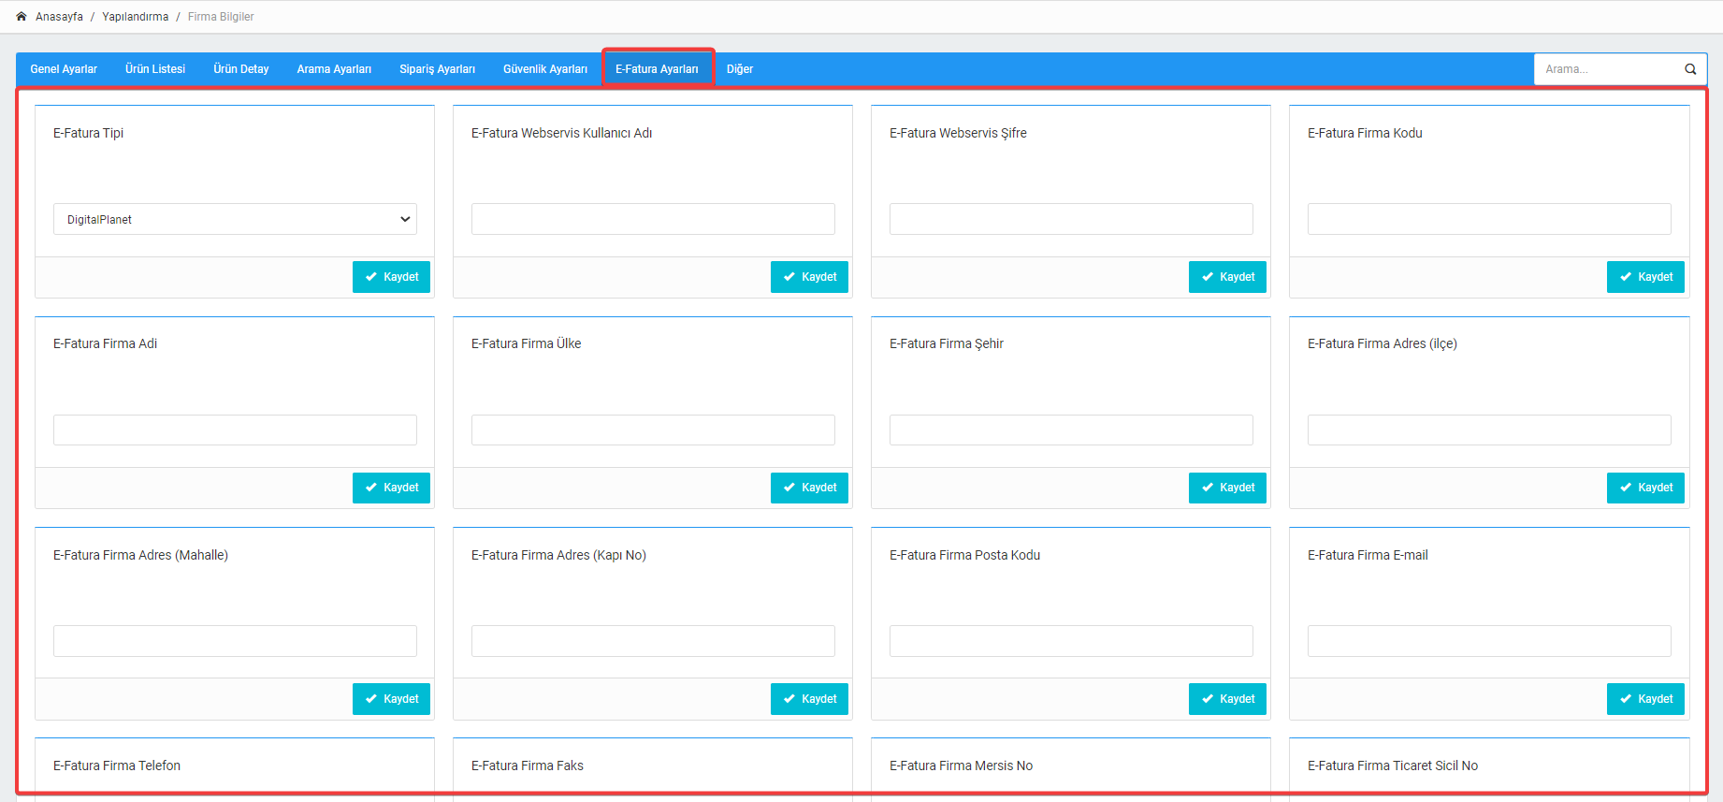
Task: Click the E-Fatura Firma Adres (İlçe) field
Action: pos(1489,430)
